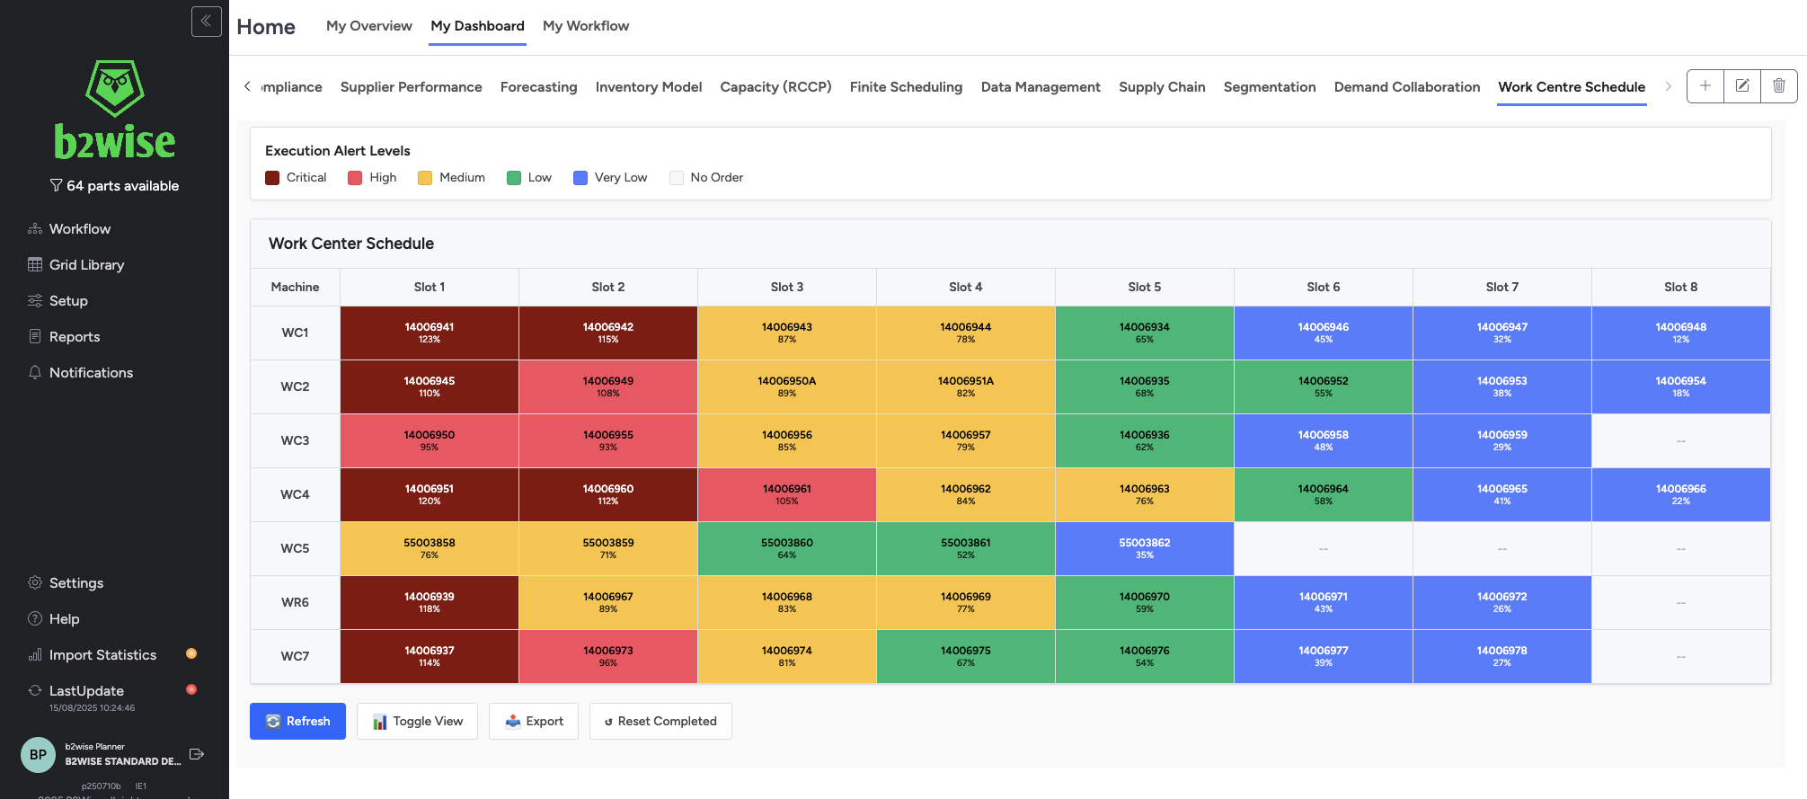Open the Finite Scheduling dashboard tab

(906, 87)
